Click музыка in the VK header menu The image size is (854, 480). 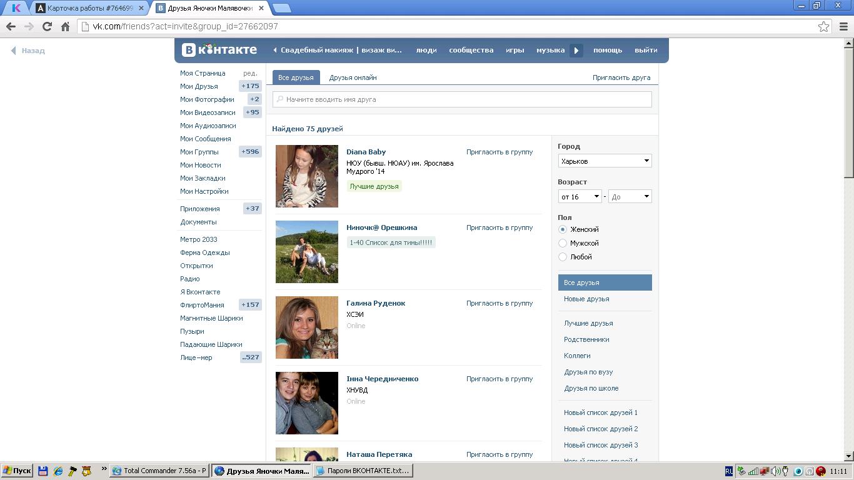tap(550, 50)
